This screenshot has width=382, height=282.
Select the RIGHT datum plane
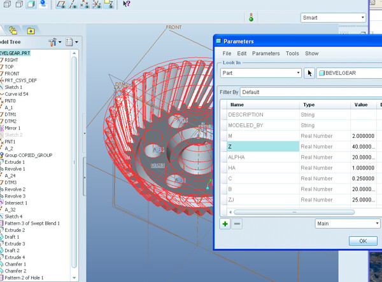coord(11,60)
